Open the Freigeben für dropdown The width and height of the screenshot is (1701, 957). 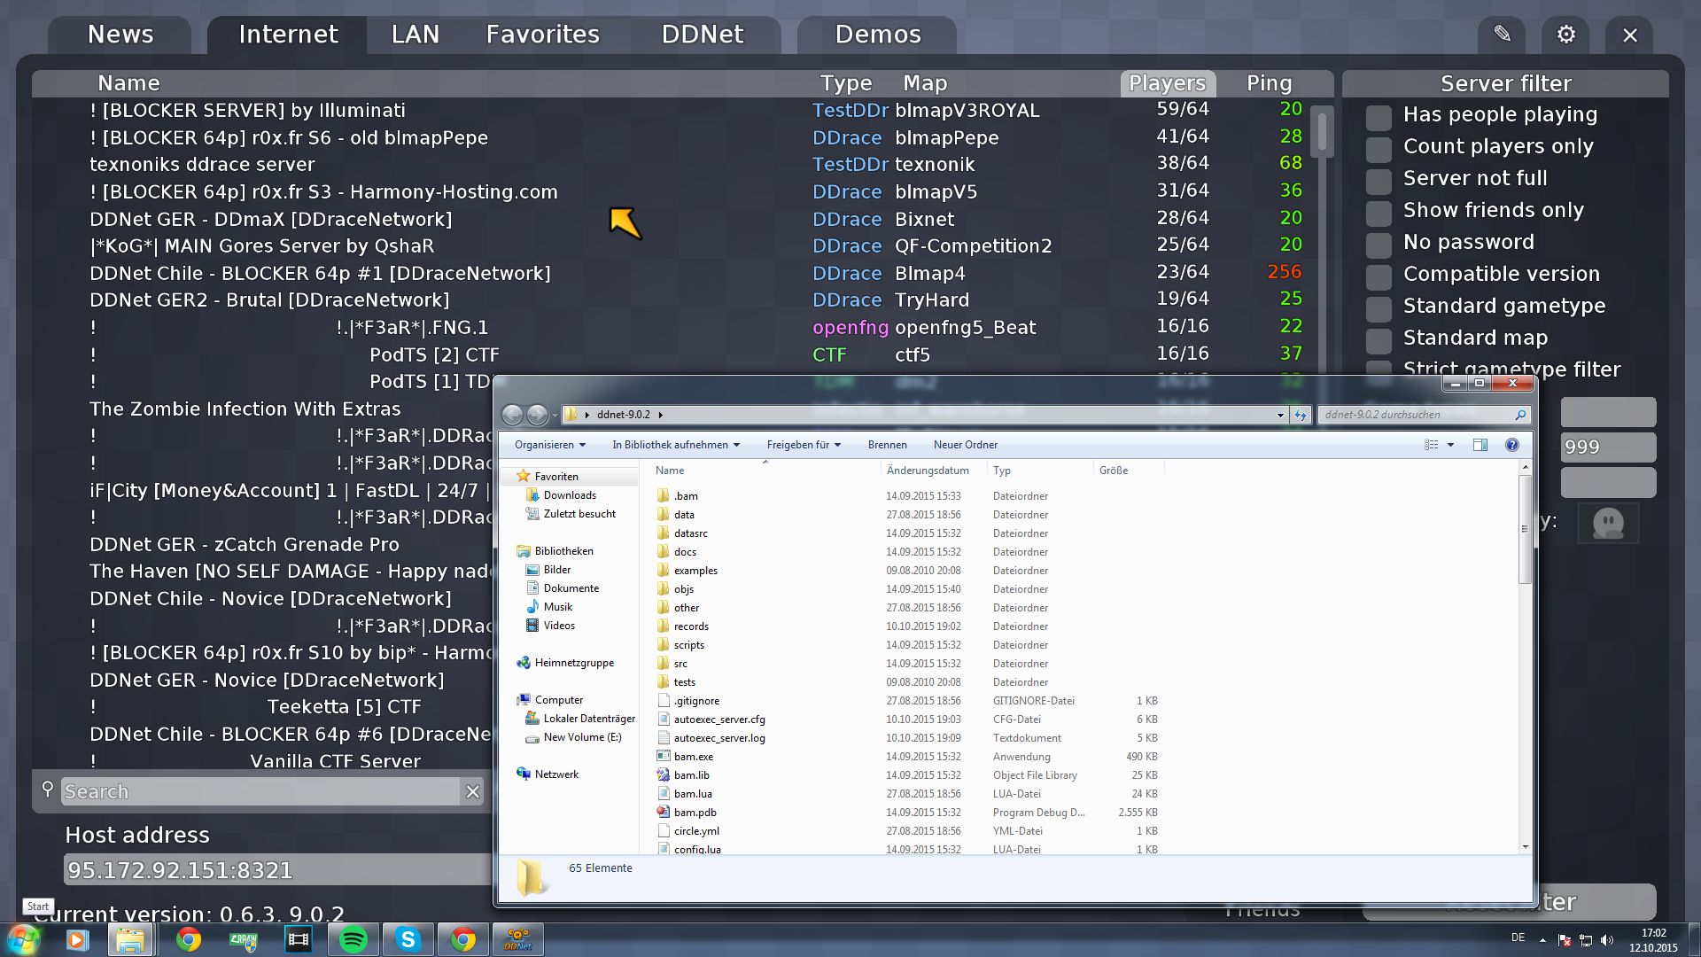[803, 445]
